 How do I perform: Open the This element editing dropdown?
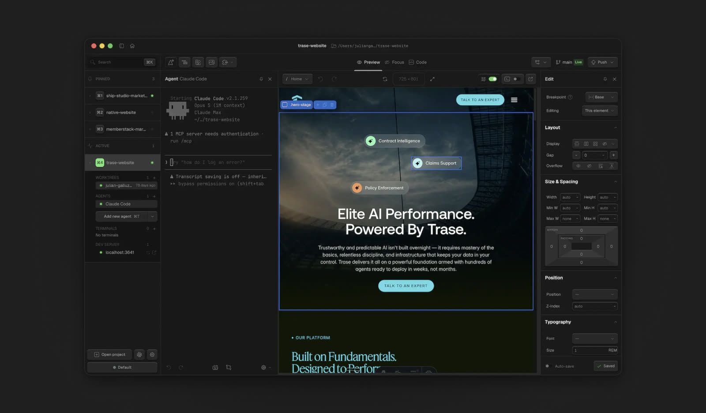coord(600,111)
